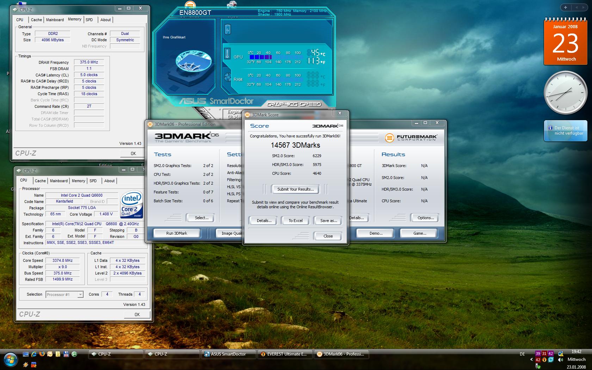
Task: Click OK in the lower CPU-Z window
Action: point(137,315)
